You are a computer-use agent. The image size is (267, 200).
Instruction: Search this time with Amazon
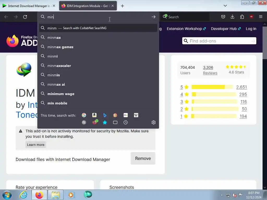(94, 115)
